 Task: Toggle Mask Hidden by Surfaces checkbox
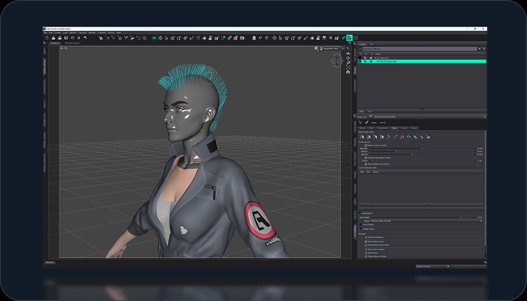click(x=366, y=164)
